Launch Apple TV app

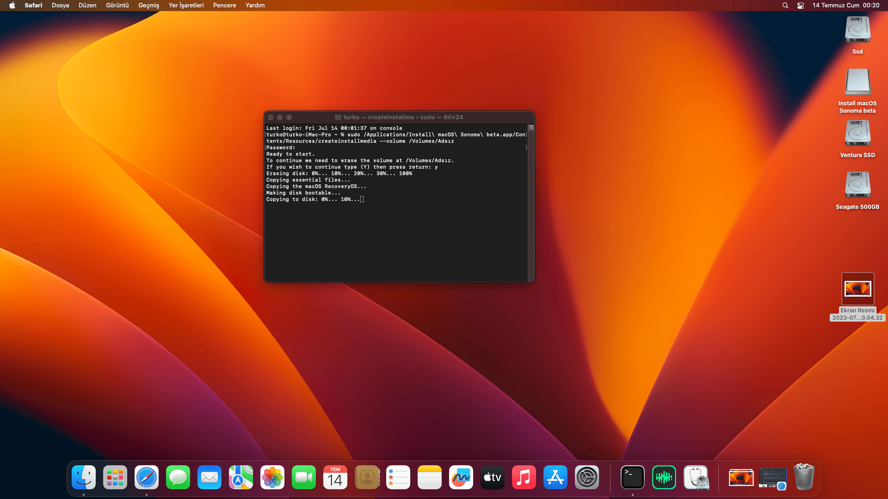[492, 477]
